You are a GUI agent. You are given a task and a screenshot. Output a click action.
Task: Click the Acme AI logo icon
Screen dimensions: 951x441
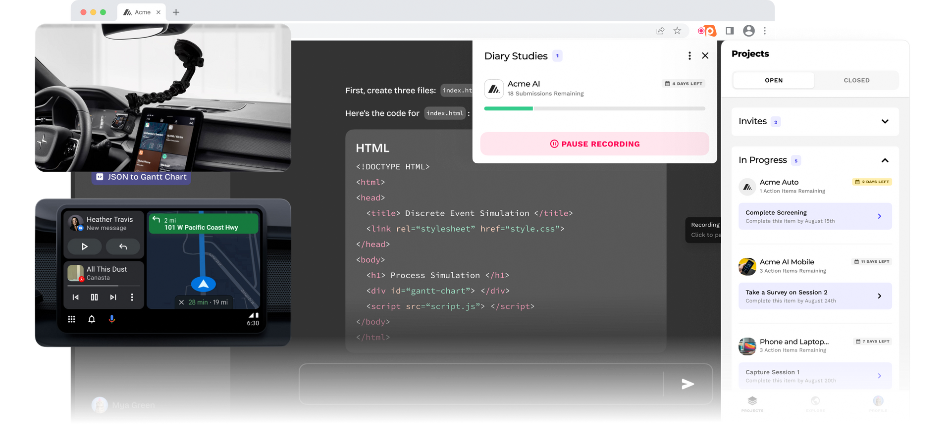coord(494,89)
